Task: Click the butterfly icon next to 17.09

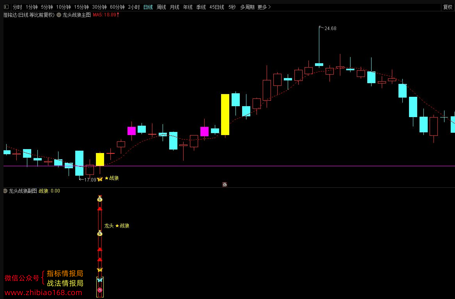Action: 100,179
